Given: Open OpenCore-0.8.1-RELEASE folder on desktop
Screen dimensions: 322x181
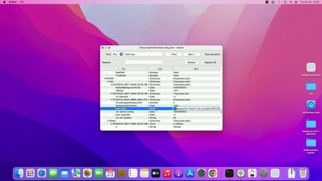Looking at the screenshot, I should tap(311, 124).
